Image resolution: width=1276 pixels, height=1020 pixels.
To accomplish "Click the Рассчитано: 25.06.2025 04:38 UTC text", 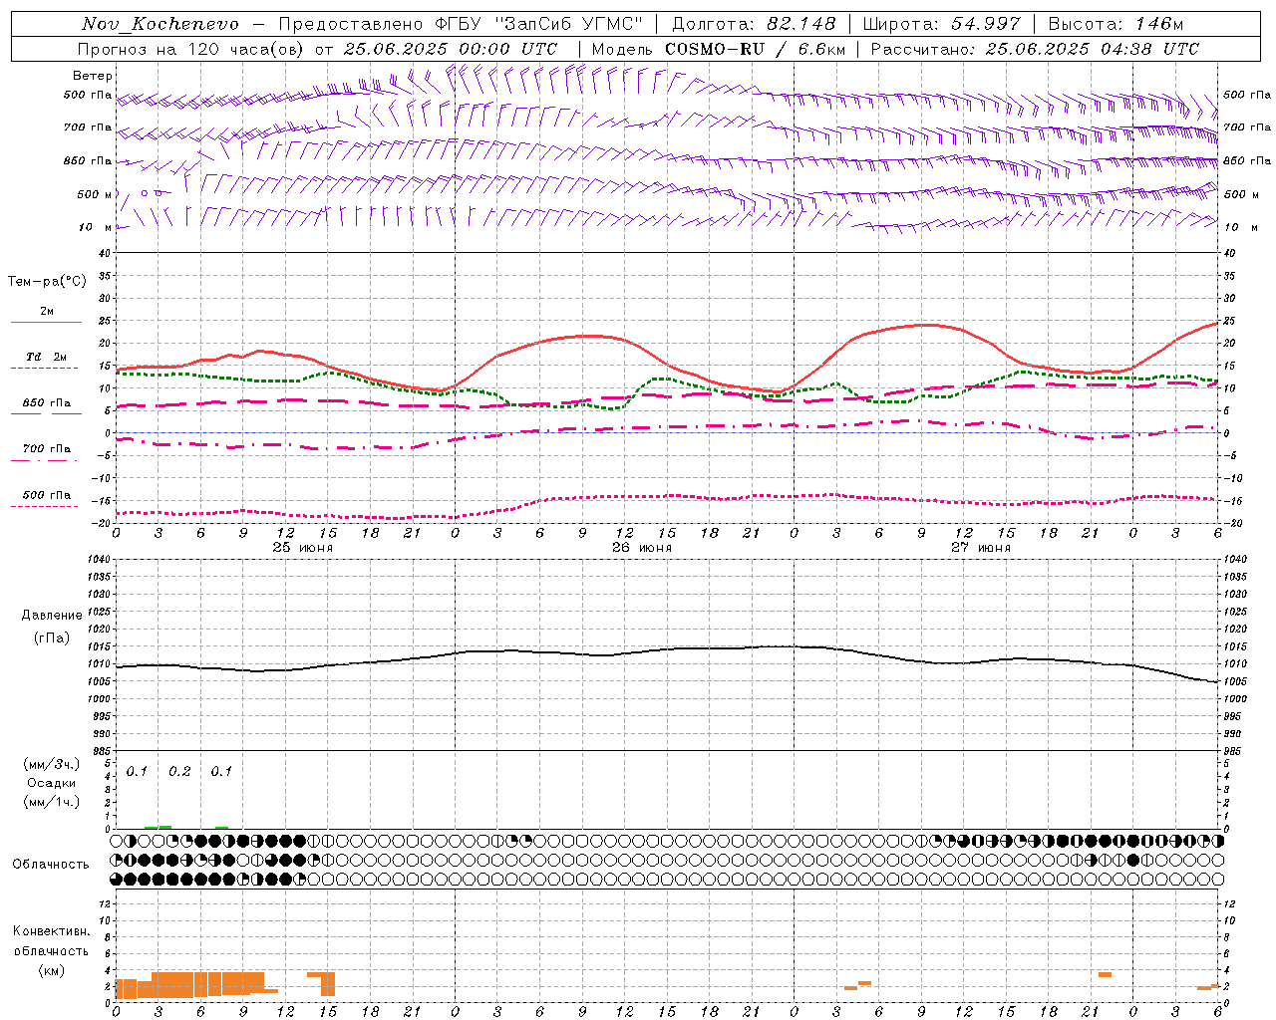I will pyautogui.click(x=1036, y=49).
